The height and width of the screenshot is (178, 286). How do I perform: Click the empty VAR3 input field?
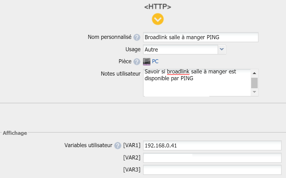tap(212, 170)
